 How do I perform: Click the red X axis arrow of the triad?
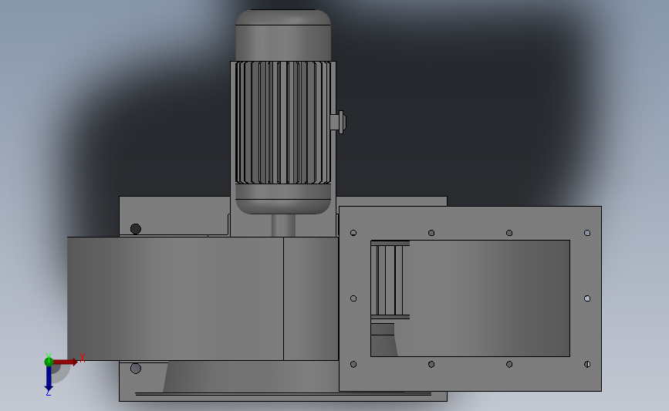pos(65,362)
